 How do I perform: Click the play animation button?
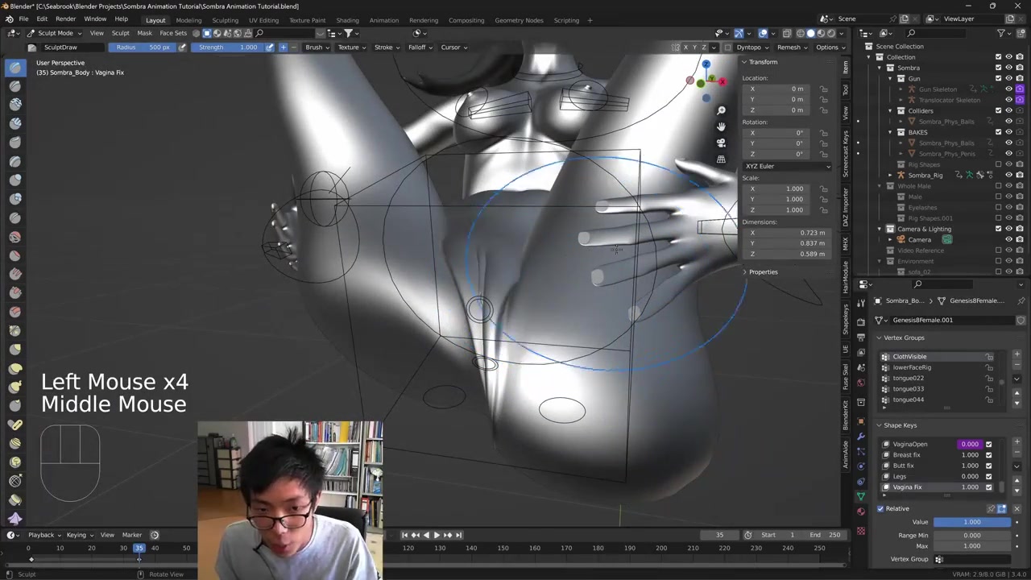[436, 535]
